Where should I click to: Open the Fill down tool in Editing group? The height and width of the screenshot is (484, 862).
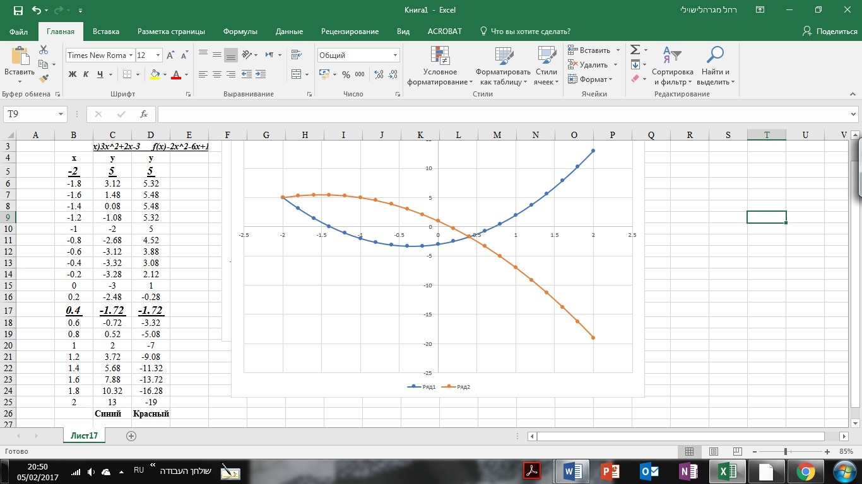pos(635,65)
